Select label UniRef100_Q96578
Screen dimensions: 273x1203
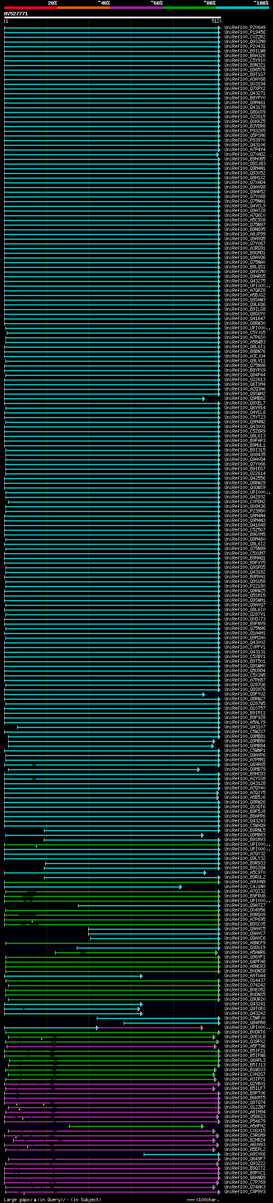(x=245, y=70)
